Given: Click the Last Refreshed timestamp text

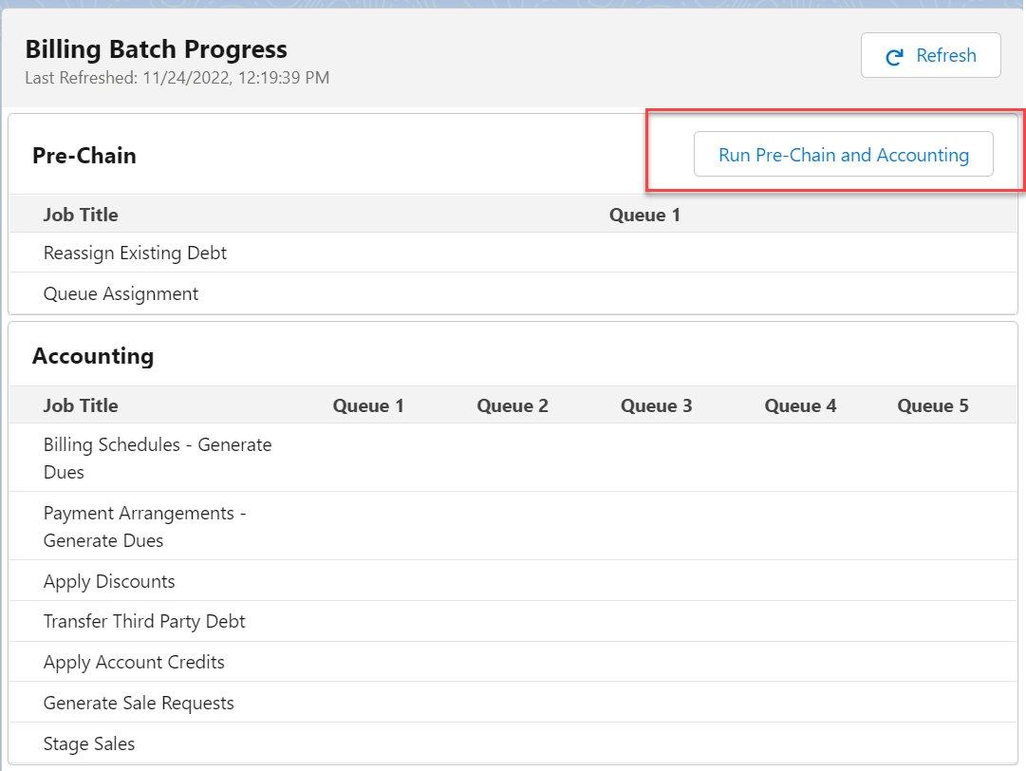Looking at the screenshot, I should coord(177,78).
